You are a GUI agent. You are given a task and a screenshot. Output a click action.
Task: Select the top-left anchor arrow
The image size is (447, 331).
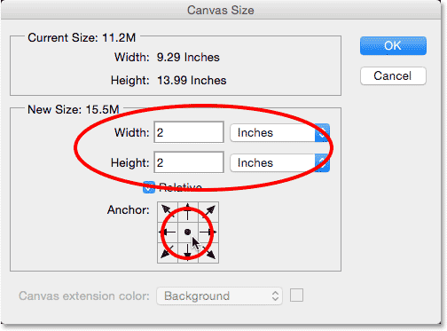click(168, 212)
